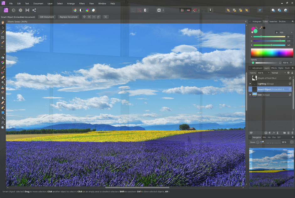Expand the Lighting group in Layers

(250, 84)
